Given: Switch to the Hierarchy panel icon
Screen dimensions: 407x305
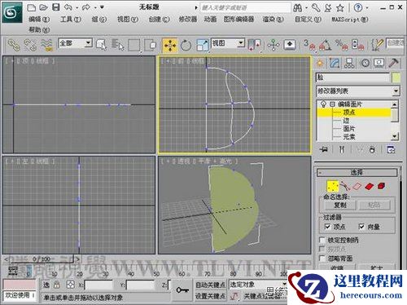Looking at the screenshot, I should pos(349,64).
